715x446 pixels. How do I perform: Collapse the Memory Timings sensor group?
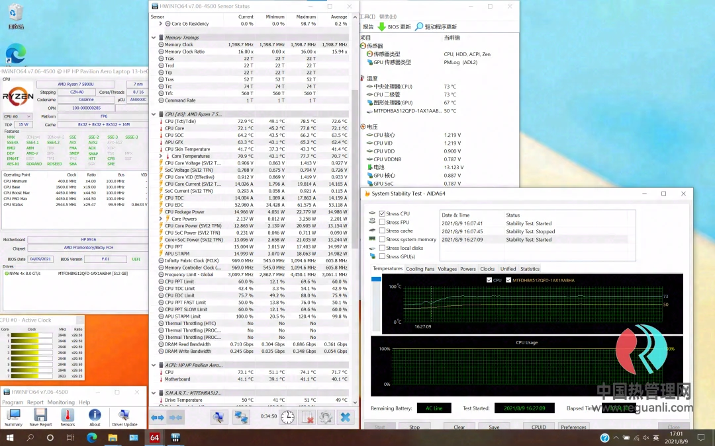tap(154, 38)
